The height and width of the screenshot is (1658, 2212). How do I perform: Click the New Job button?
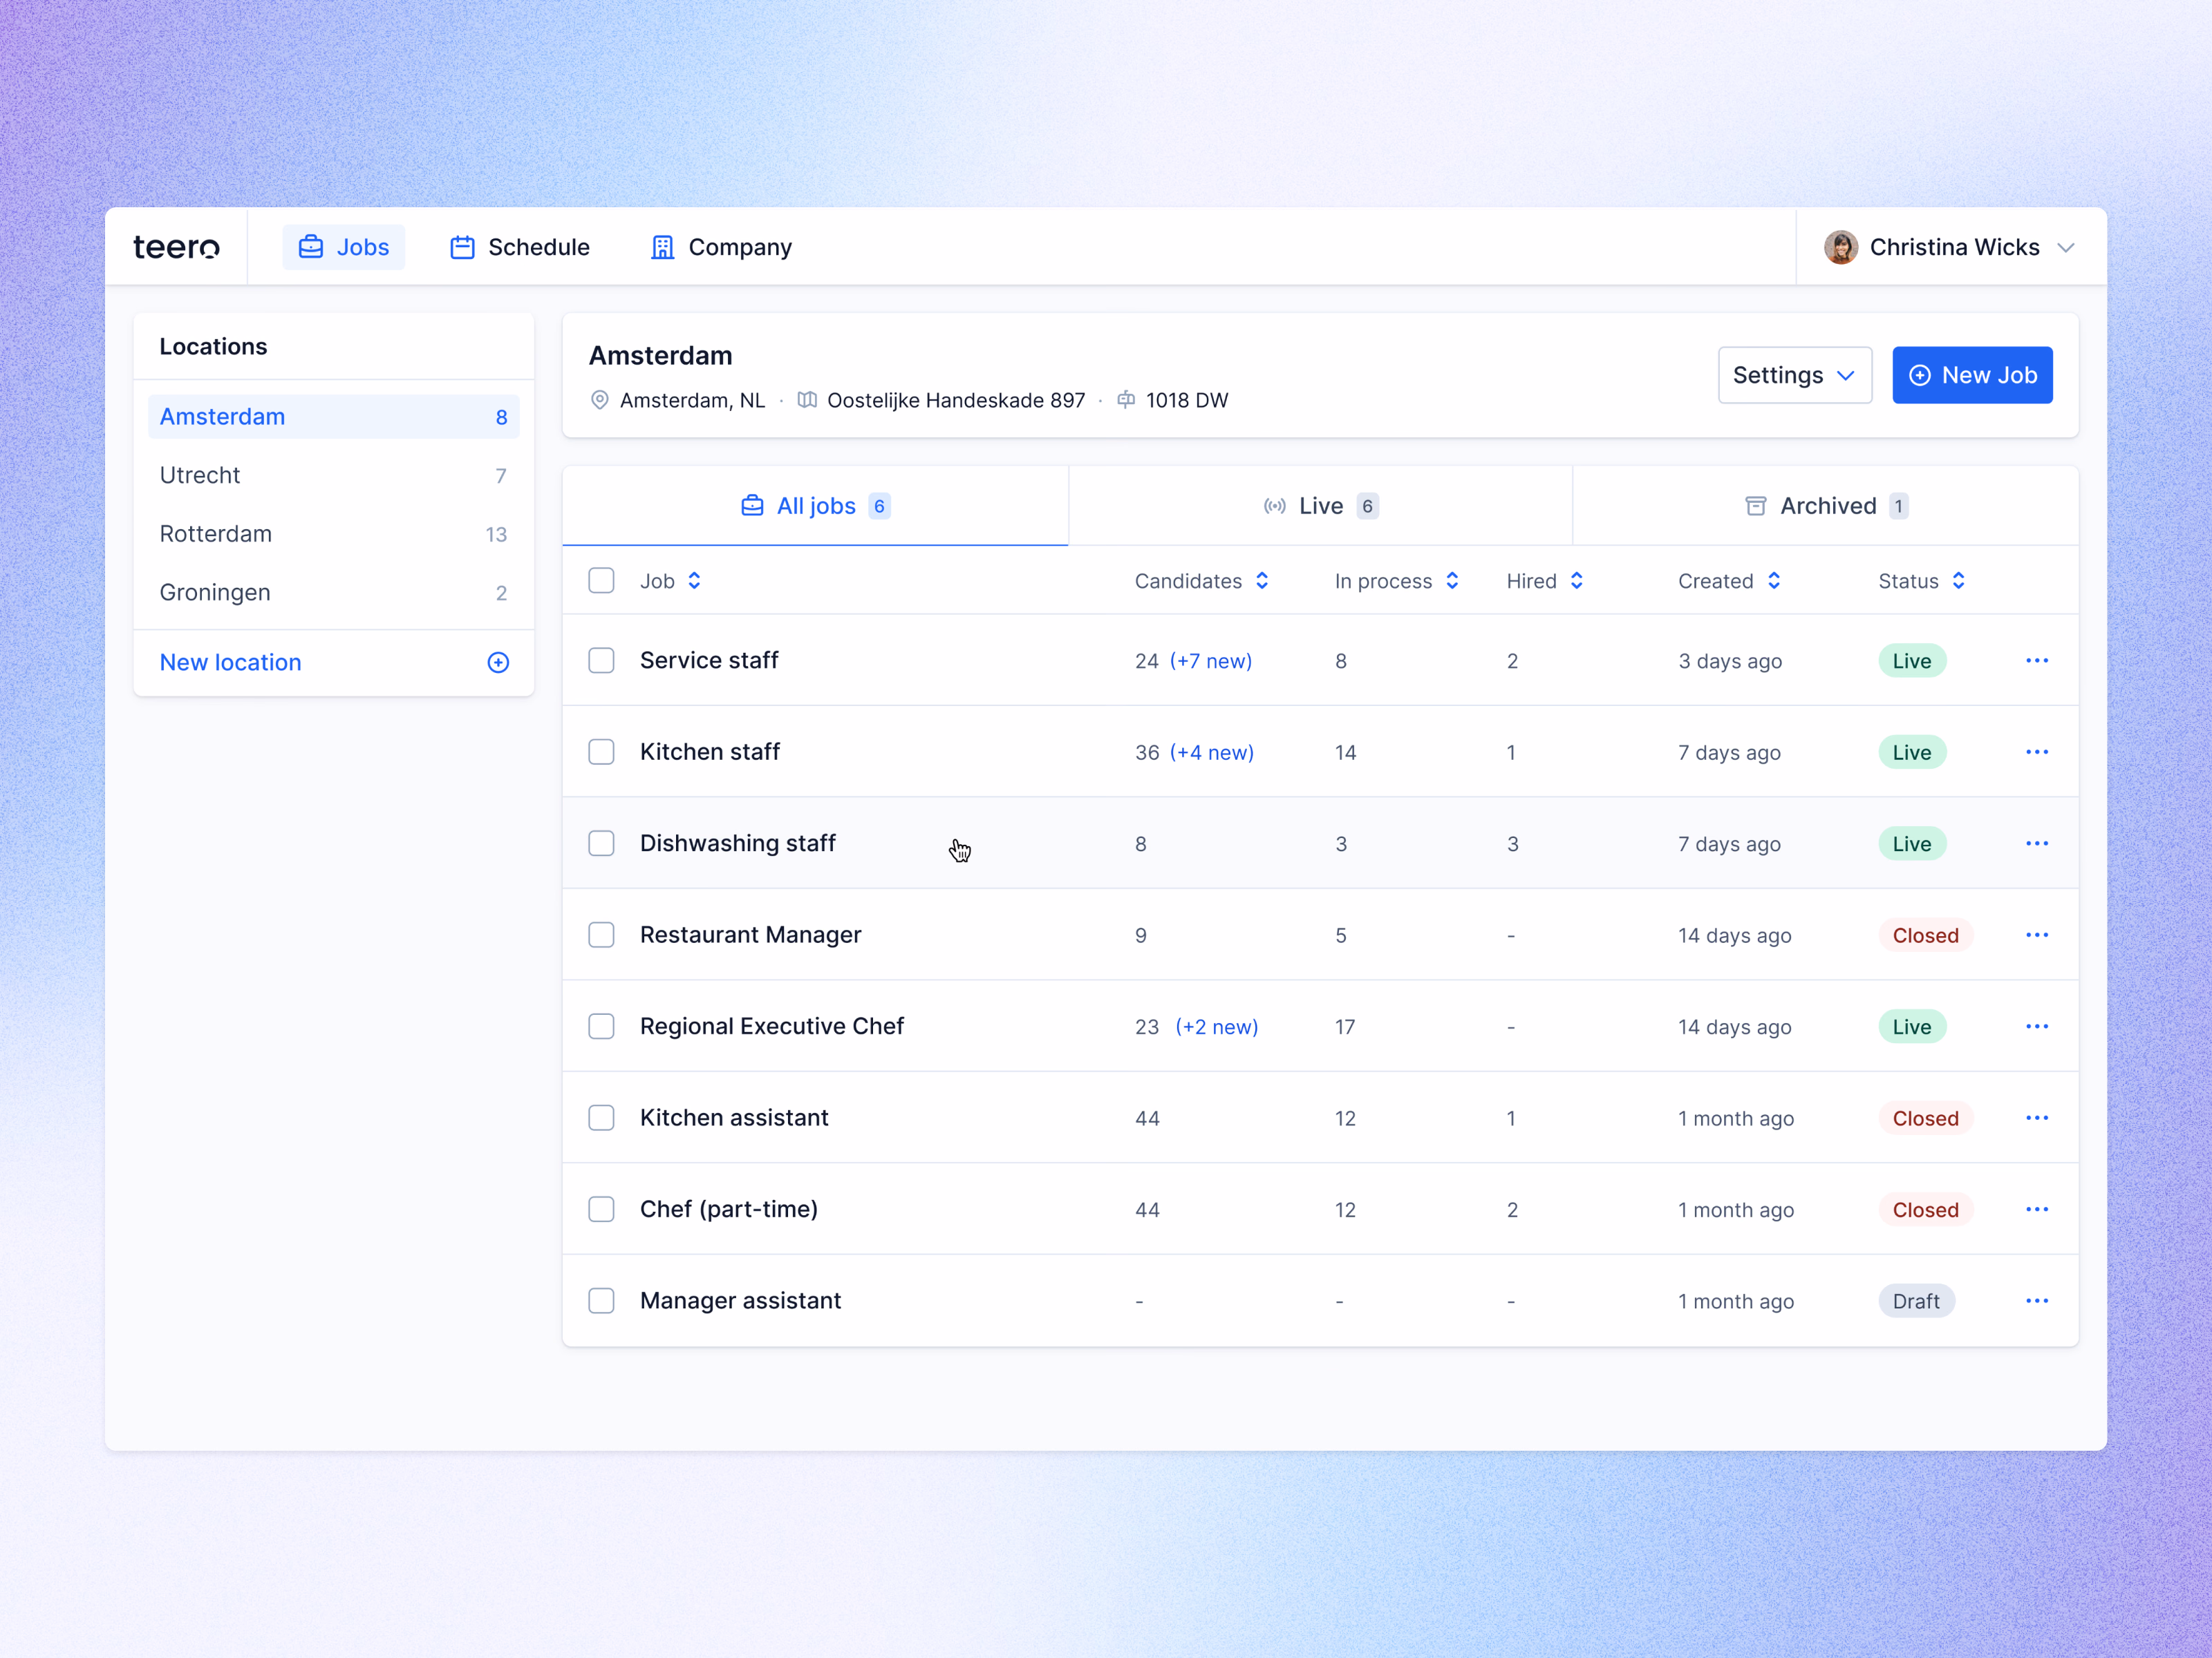[x=1972, y=374]
